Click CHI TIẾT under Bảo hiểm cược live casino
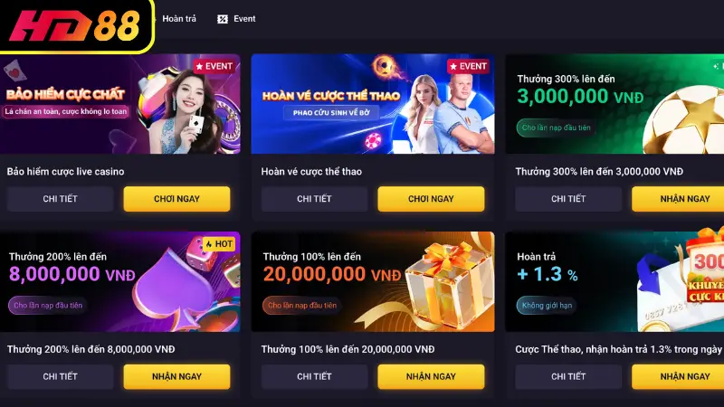 [x=60, y=199]
